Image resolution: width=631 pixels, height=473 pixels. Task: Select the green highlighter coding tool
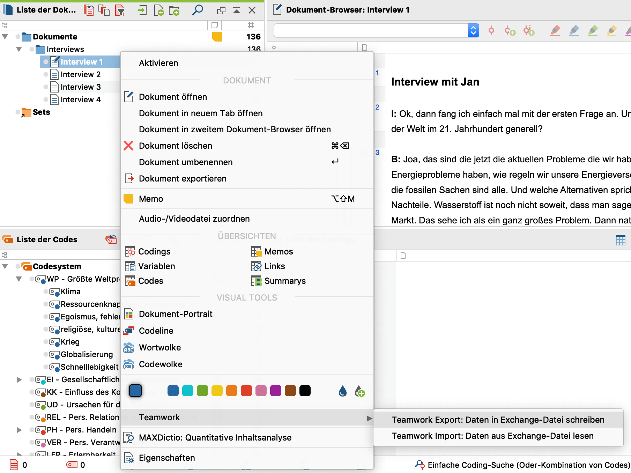point(593,30)
